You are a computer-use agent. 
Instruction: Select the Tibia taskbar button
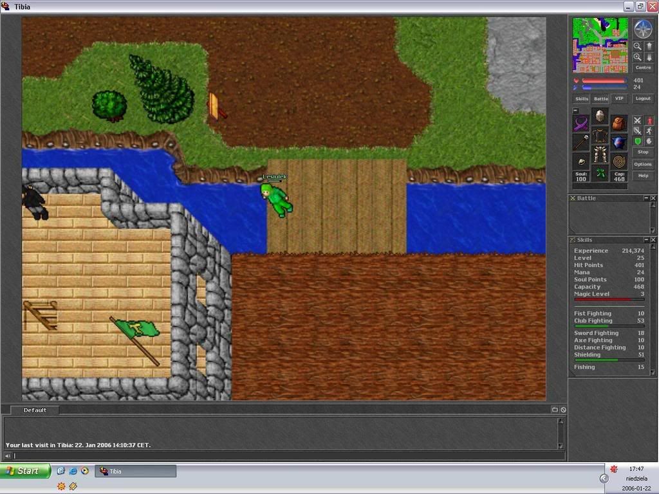135,471
